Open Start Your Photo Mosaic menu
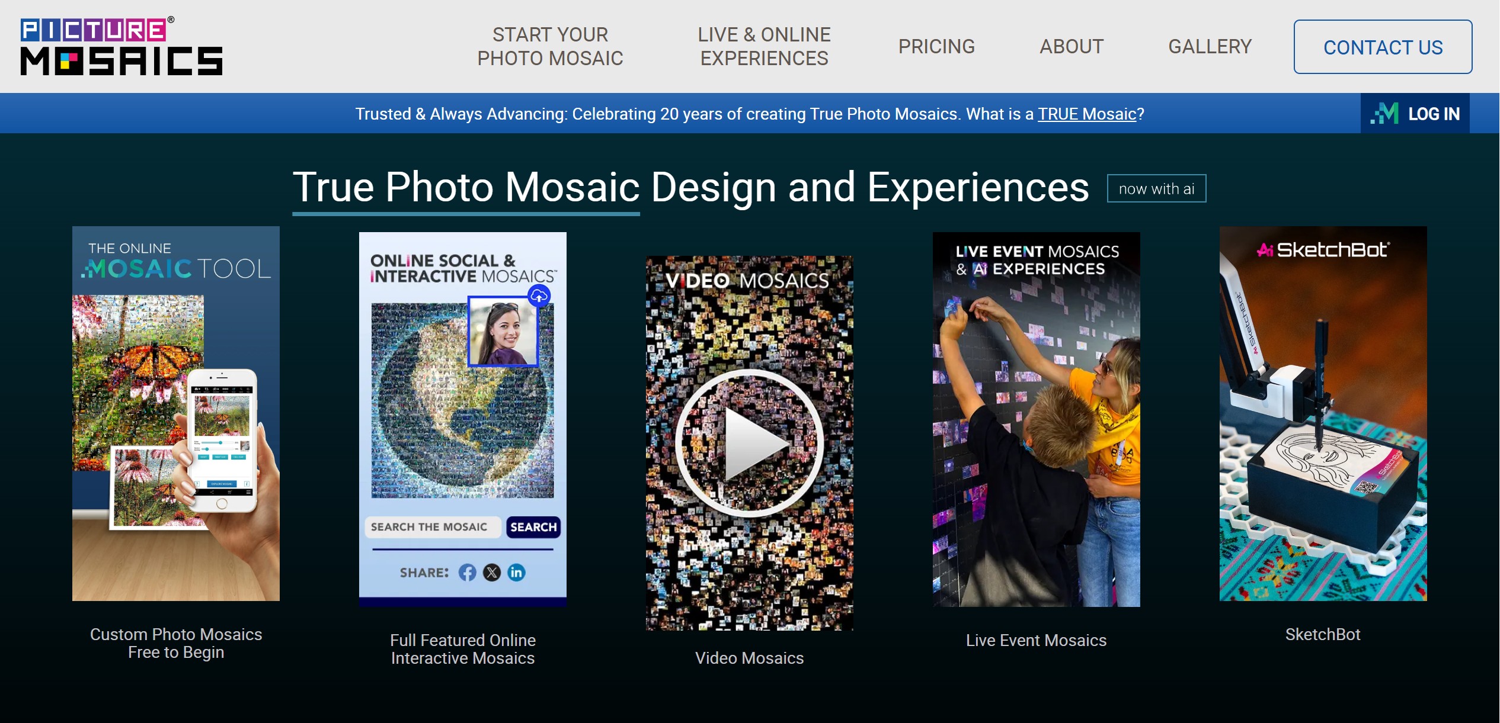 pos(550,46)
